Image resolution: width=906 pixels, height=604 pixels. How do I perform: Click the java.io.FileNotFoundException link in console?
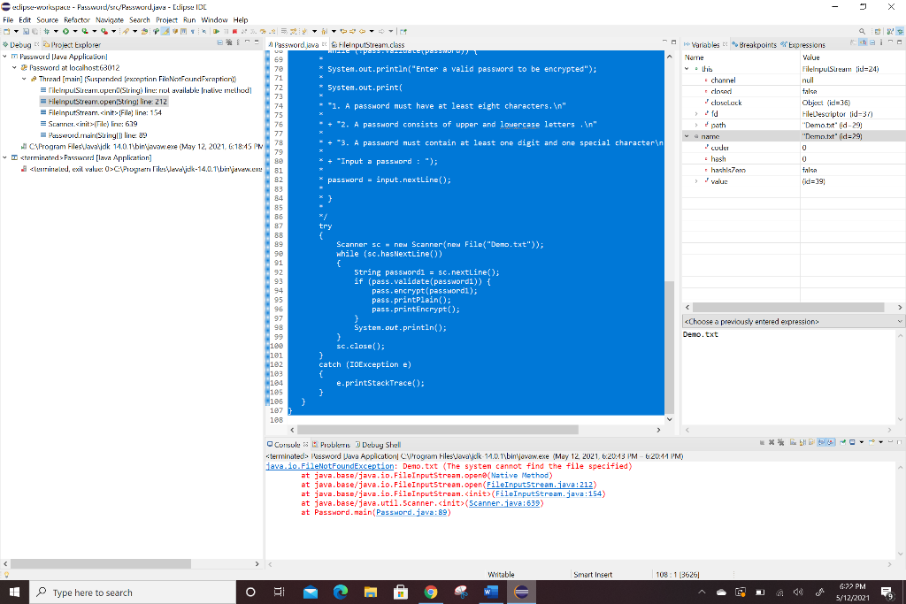click(330, 466)
